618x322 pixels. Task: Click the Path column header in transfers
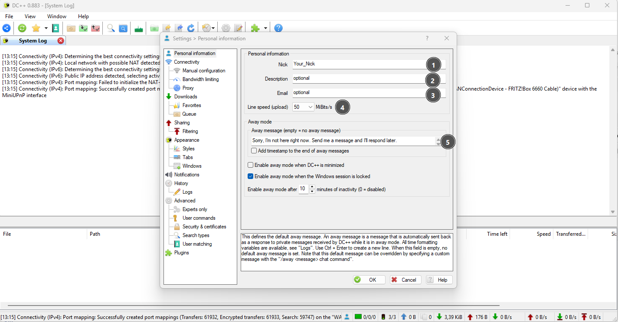[95, 234]
